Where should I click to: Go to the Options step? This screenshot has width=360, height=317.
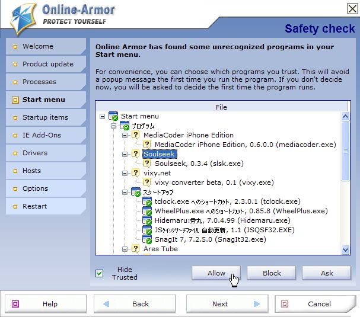(46, 188)
